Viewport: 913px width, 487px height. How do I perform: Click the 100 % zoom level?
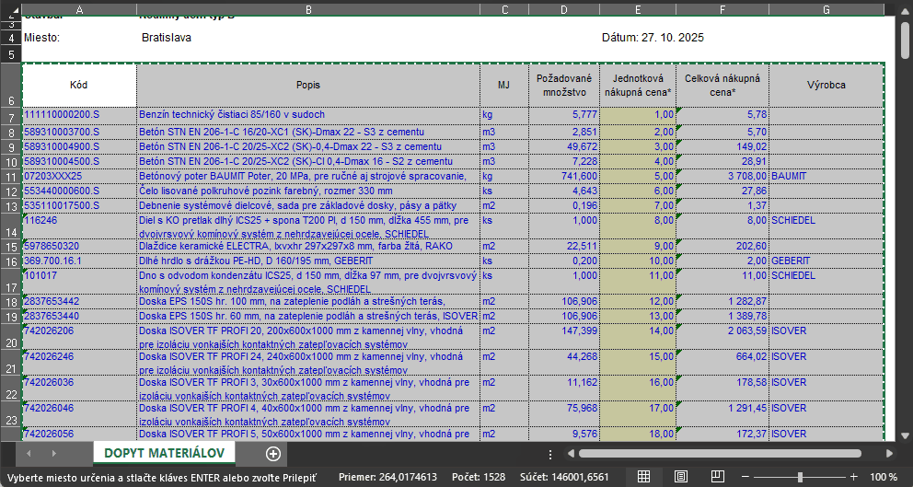click(884, 477)
